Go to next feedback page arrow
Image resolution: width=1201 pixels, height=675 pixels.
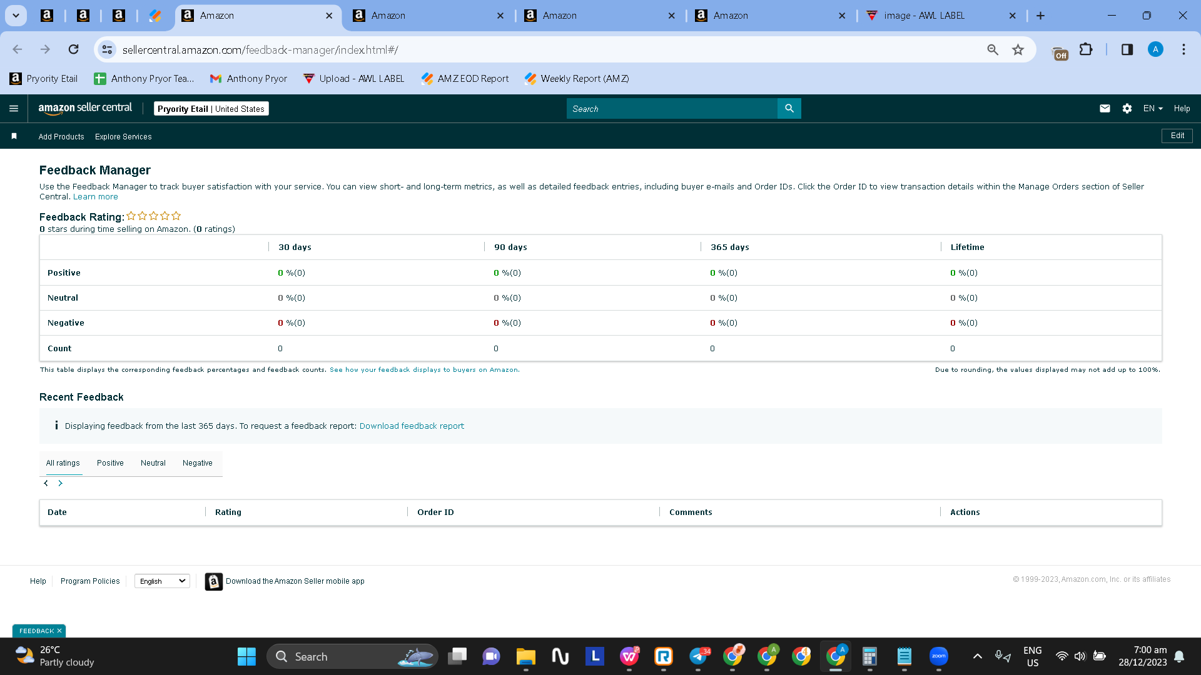point(60,483)
